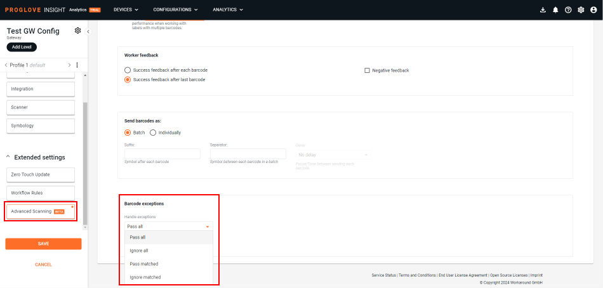Open Profile 1 three-dot options menu

point(77,65)
